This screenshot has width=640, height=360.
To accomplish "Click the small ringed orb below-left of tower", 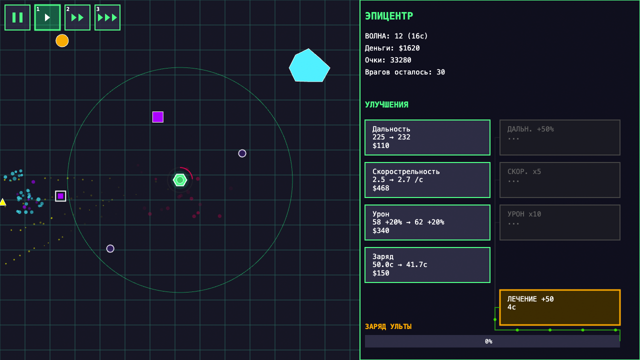I will pos(110,248).
